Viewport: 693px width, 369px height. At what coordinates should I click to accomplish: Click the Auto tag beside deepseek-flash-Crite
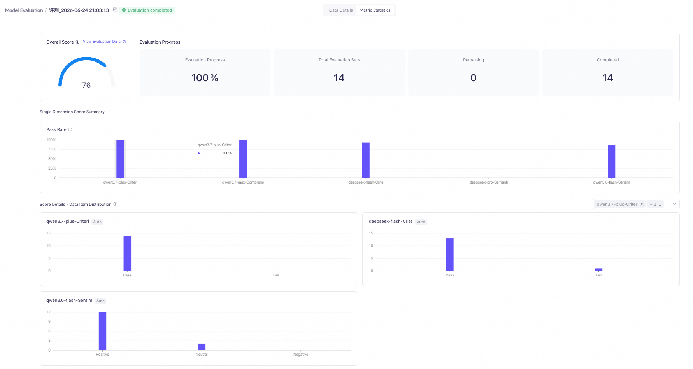click(421, 222)
